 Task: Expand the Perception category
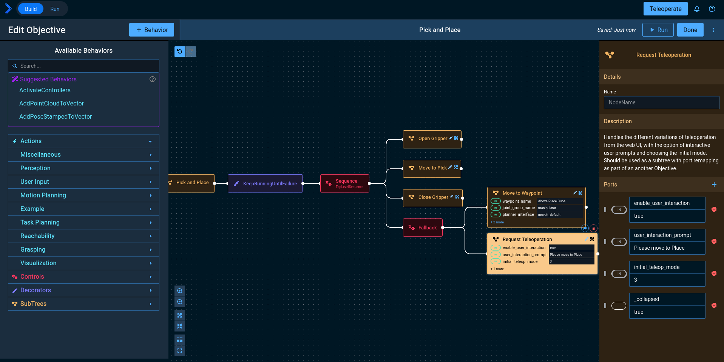[x=83, y=168]
